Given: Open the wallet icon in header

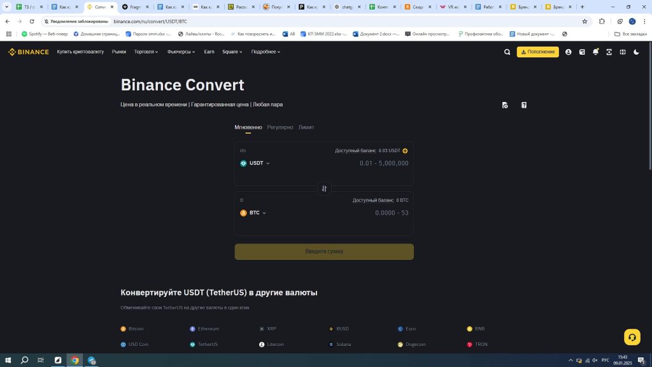Looking at the screenshot, I should click(x=582, y=52).
